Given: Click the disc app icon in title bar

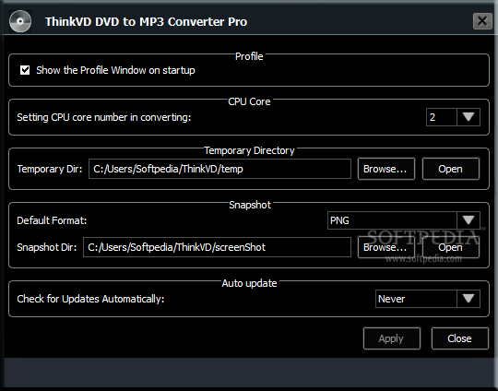Looking at the screenshot, I should pyautogui.click(x=20, y=21).
